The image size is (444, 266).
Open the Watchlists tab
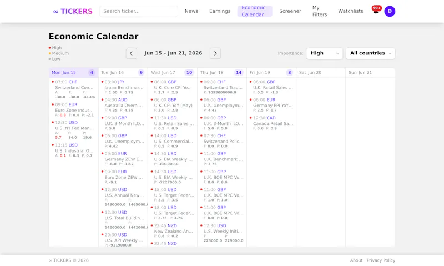[350, 11]
